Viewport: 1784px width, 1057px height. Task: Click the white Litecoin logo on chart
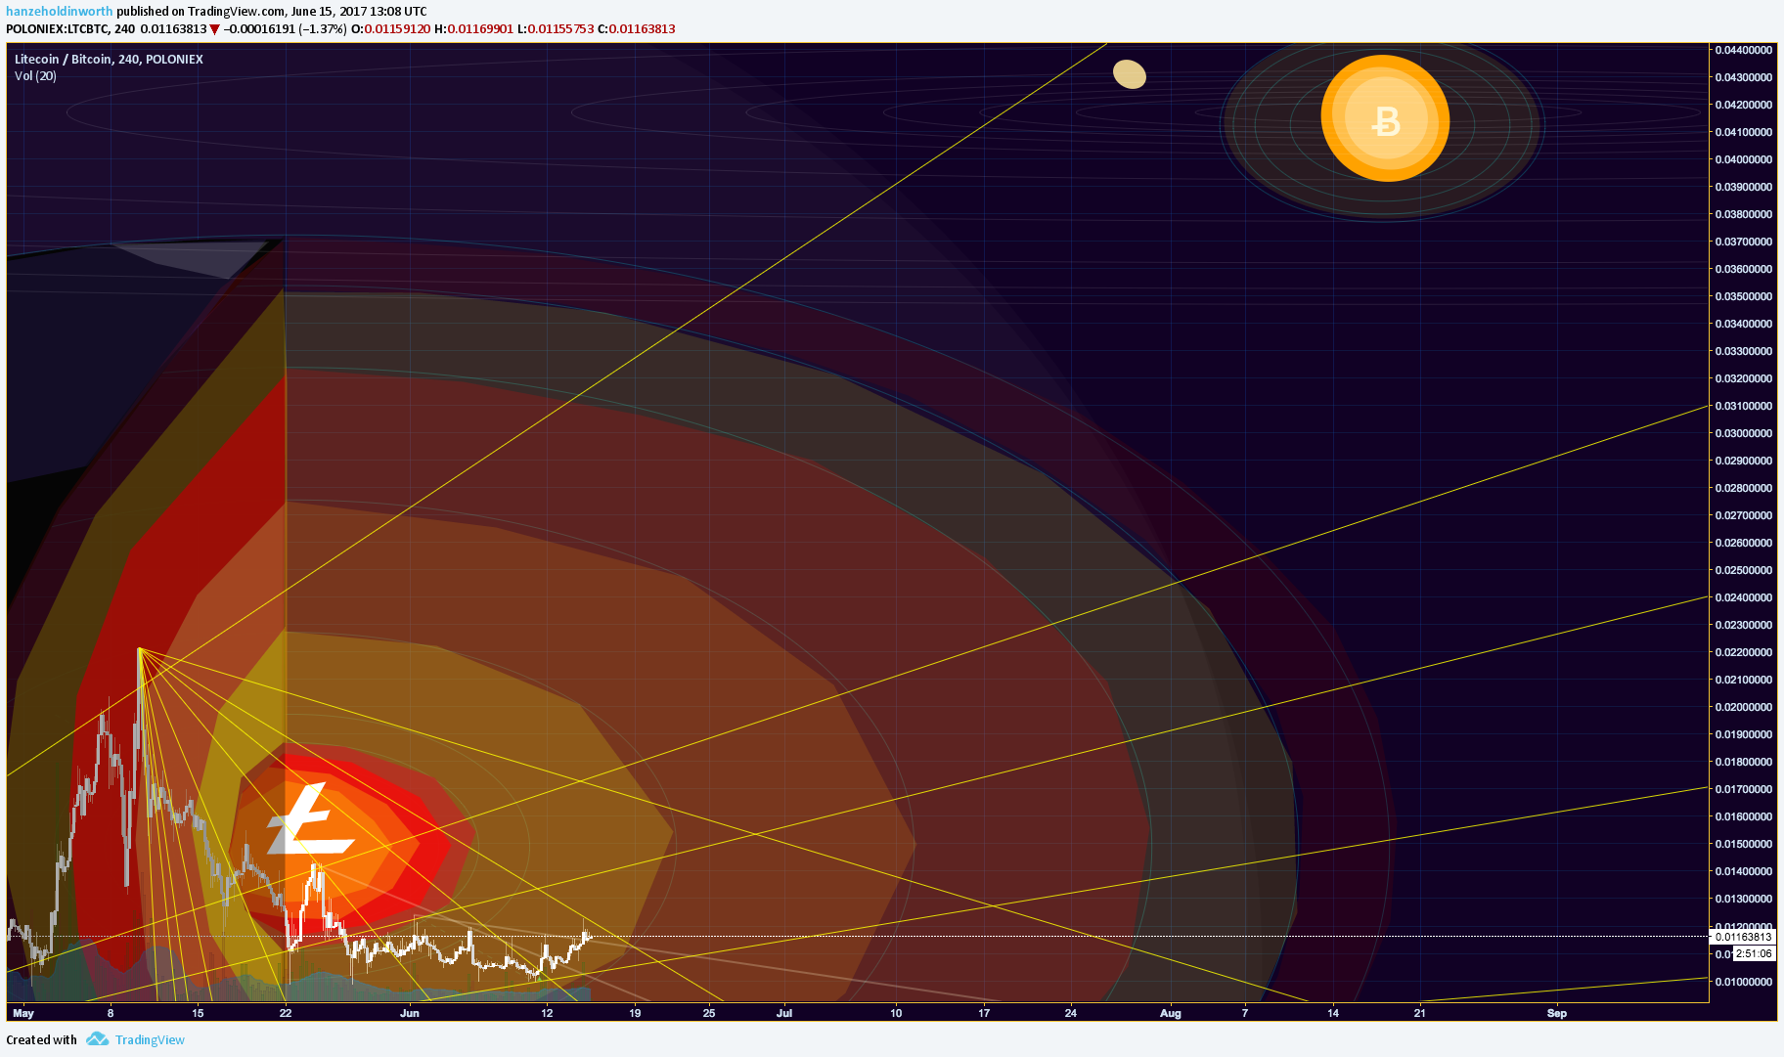click(309, 818)
